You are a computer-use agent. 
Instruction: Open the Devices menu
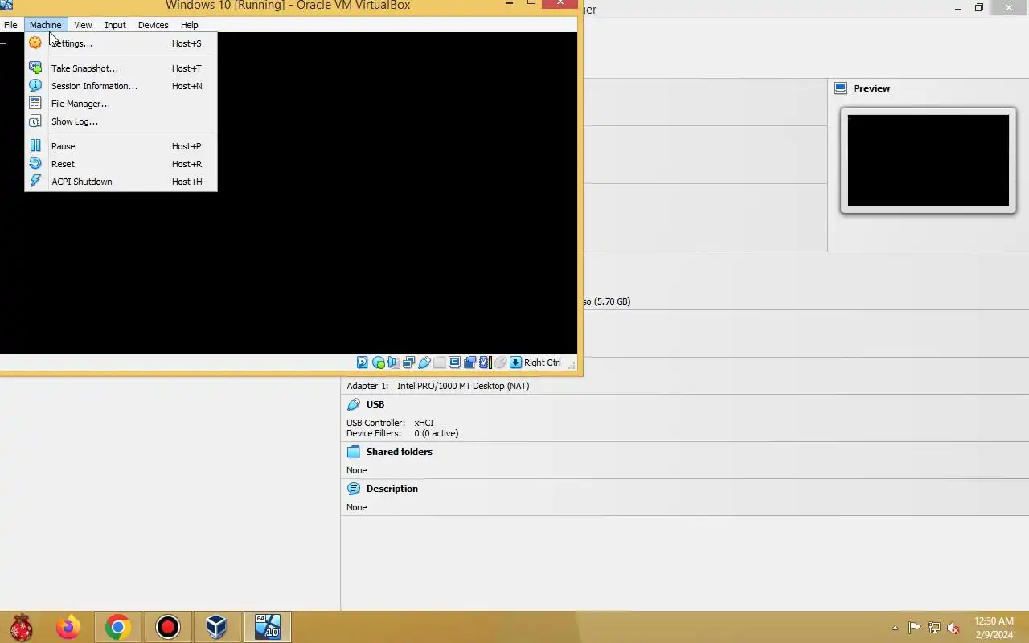153,25
